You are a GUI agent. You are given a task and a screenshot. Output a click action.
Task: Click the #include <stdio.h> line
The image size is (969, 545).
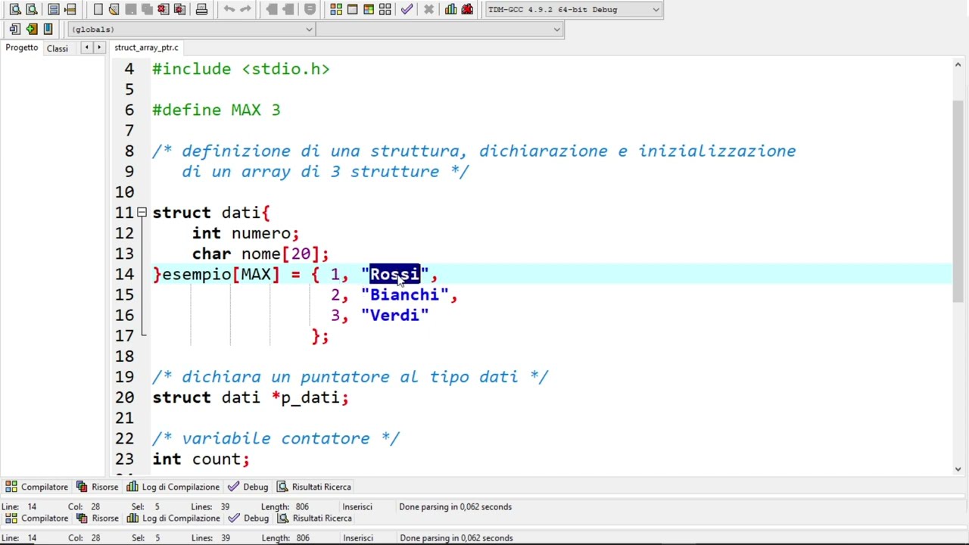pos(241,69)
